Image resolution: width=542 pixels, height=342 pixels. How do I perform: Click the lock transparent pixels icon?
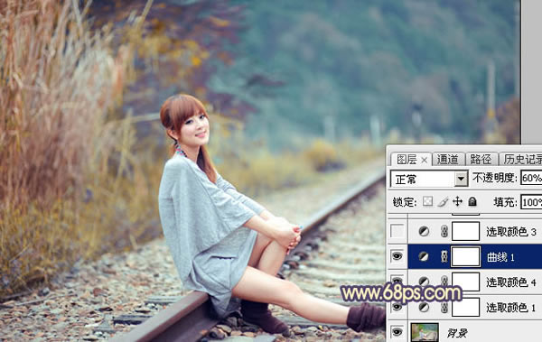point(427,201)
